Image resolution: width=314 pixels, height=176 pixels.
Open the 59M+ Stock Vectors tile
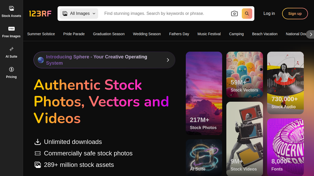(x=245, y=75)
